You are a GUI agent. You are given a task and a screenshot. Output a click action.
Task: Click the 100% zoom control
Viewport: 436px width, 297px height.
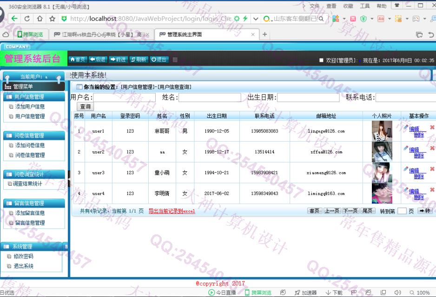[420, 292]
